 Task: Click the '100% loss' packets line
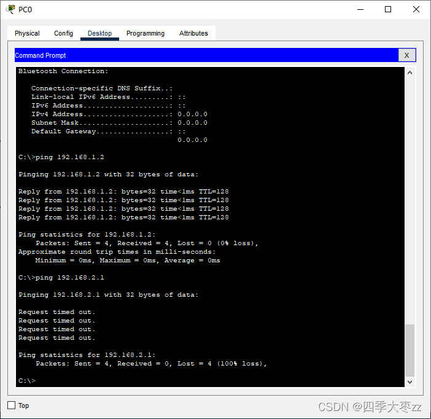point(151,364)
